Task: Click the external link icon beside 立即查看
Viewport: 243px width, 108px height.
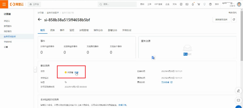Action: pyautogui.click(x=171, y=82)
